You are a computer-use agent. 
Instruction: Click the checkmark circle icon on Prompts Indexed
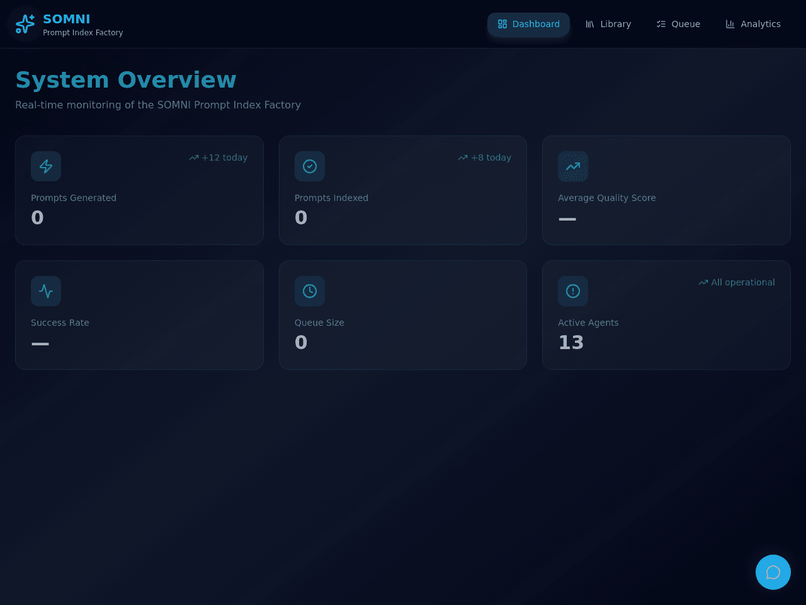click(x=310, y=166)
